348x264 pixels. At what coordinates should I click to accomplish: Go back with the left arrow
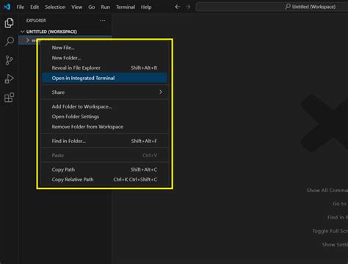[x=178, y=7]
